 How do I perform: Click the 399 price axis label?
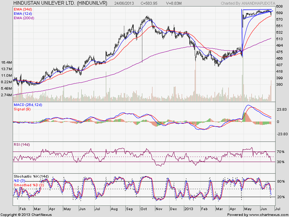click(x=279, y=78)
